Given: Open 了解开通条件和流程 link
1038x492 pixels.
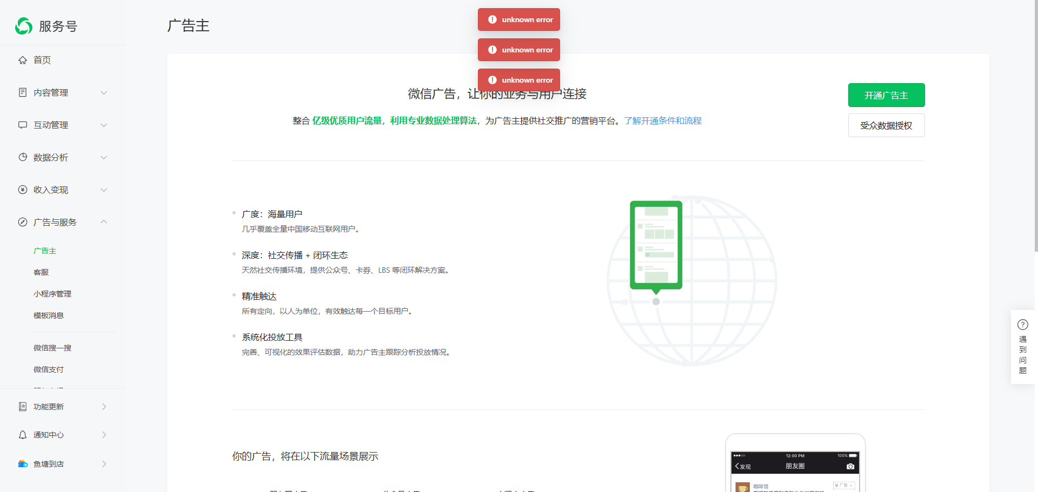Looking at the screenshot, I should [x=663, y=120].
